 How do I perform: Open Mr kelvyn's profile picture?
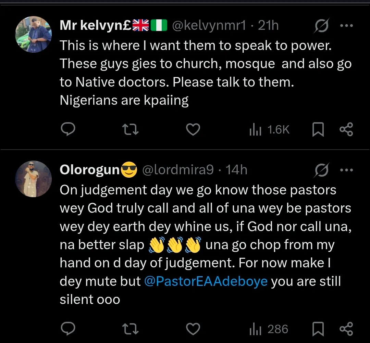(x=34, y=34)
